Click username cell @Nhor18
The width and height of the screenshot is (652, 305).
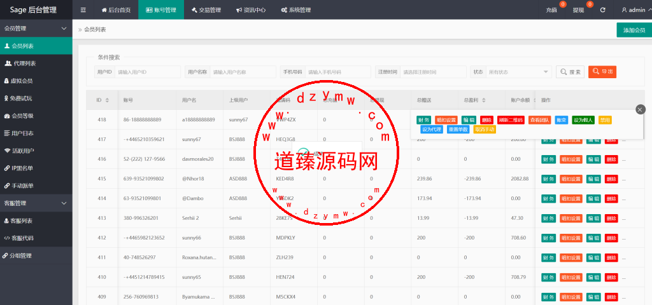coord(193,179)
